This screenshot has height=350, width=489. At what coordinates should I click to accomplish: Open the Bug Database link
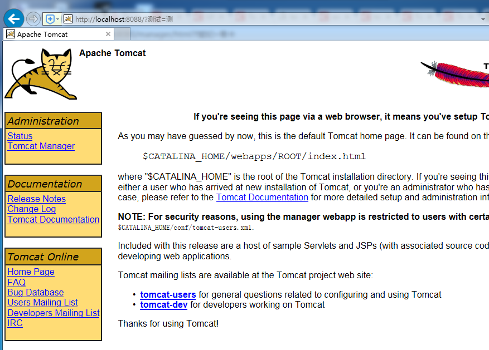[x=36, y=293]
